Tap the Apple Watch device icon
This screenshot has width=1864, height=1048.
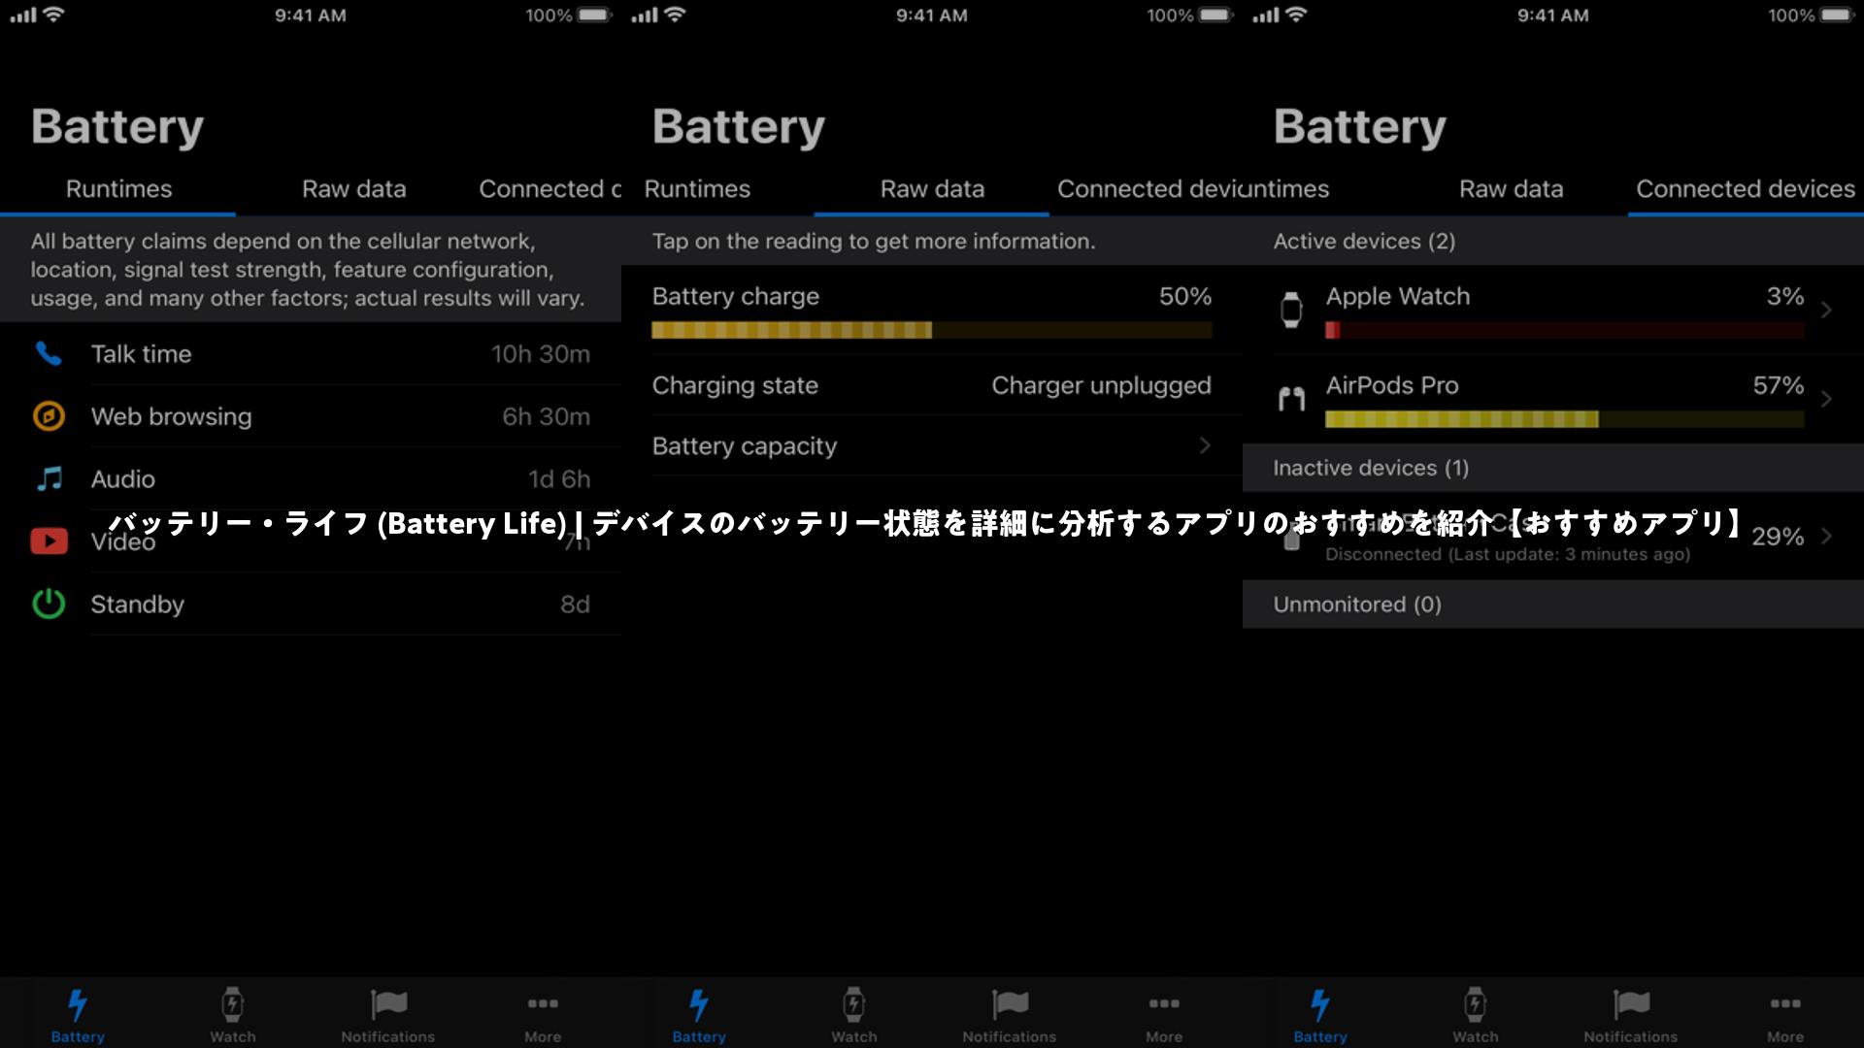point(1291,311)
